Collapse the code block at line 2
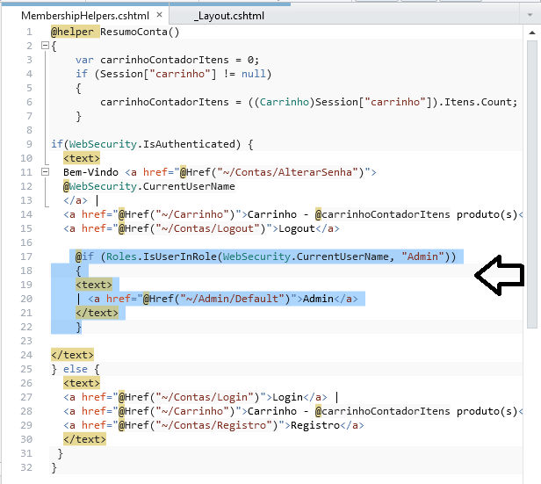The width and height of the screenshot is (541, 484). coord(45,45)
